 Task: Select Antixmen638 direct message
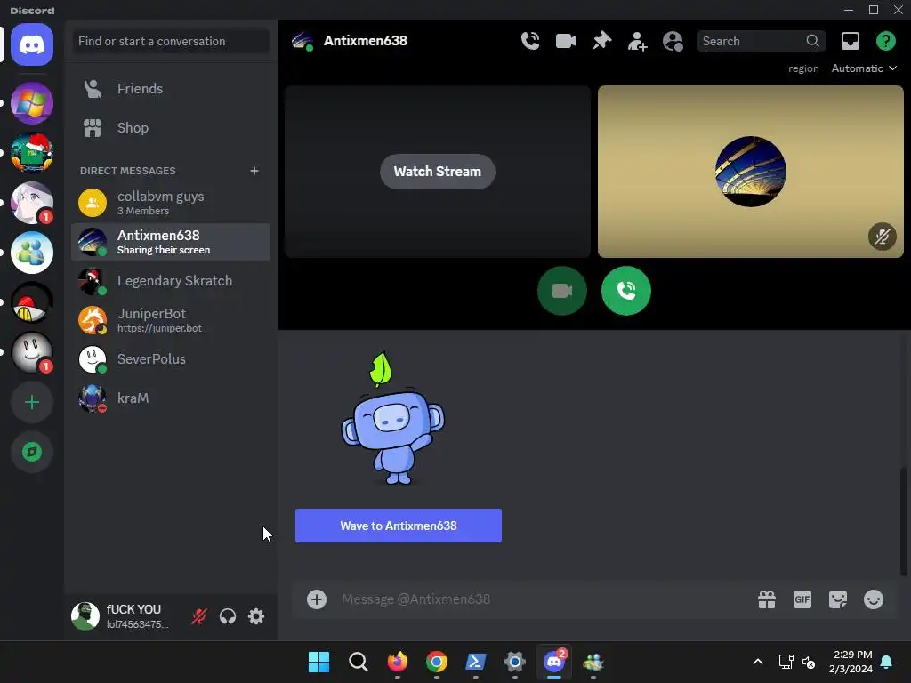coord(171,242)
